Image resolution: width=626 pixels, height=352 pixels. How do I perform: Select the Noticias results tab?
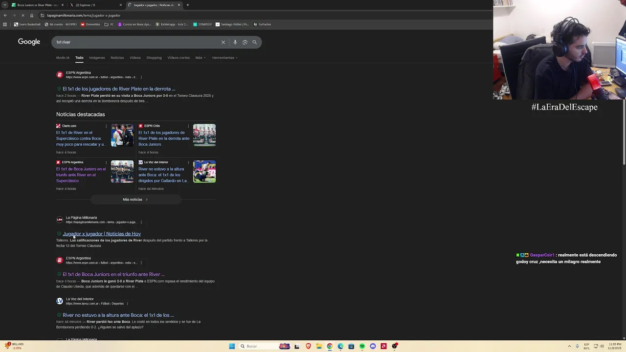(117, 58)
